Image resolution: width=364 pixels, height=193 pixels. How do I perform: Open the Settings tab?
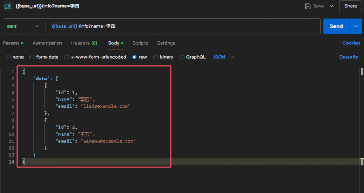166,43
